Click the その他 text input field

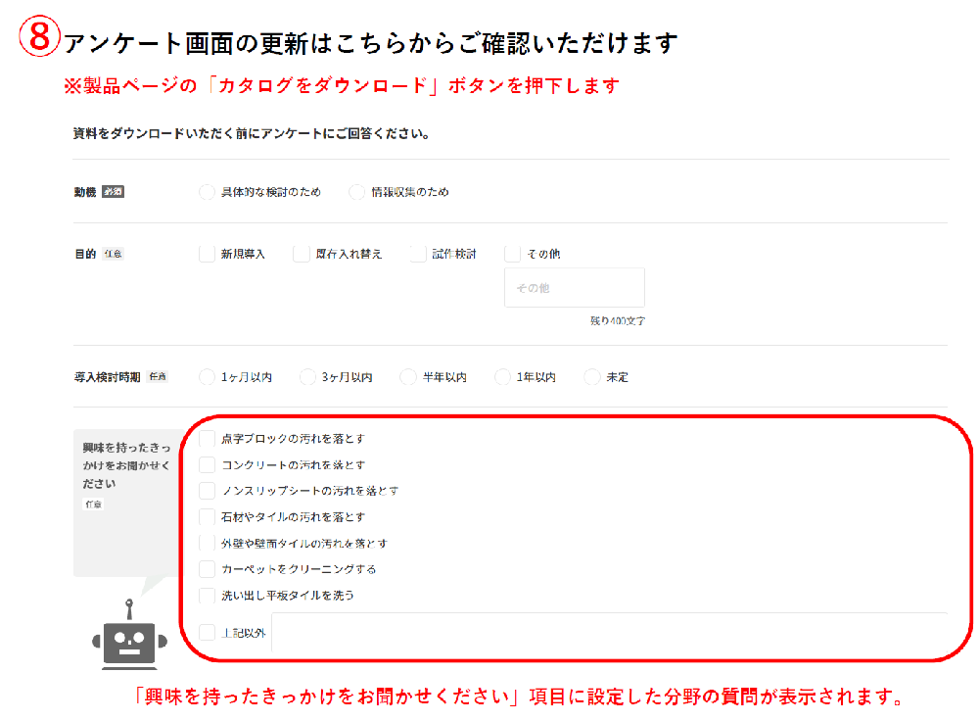click(575, 288)
